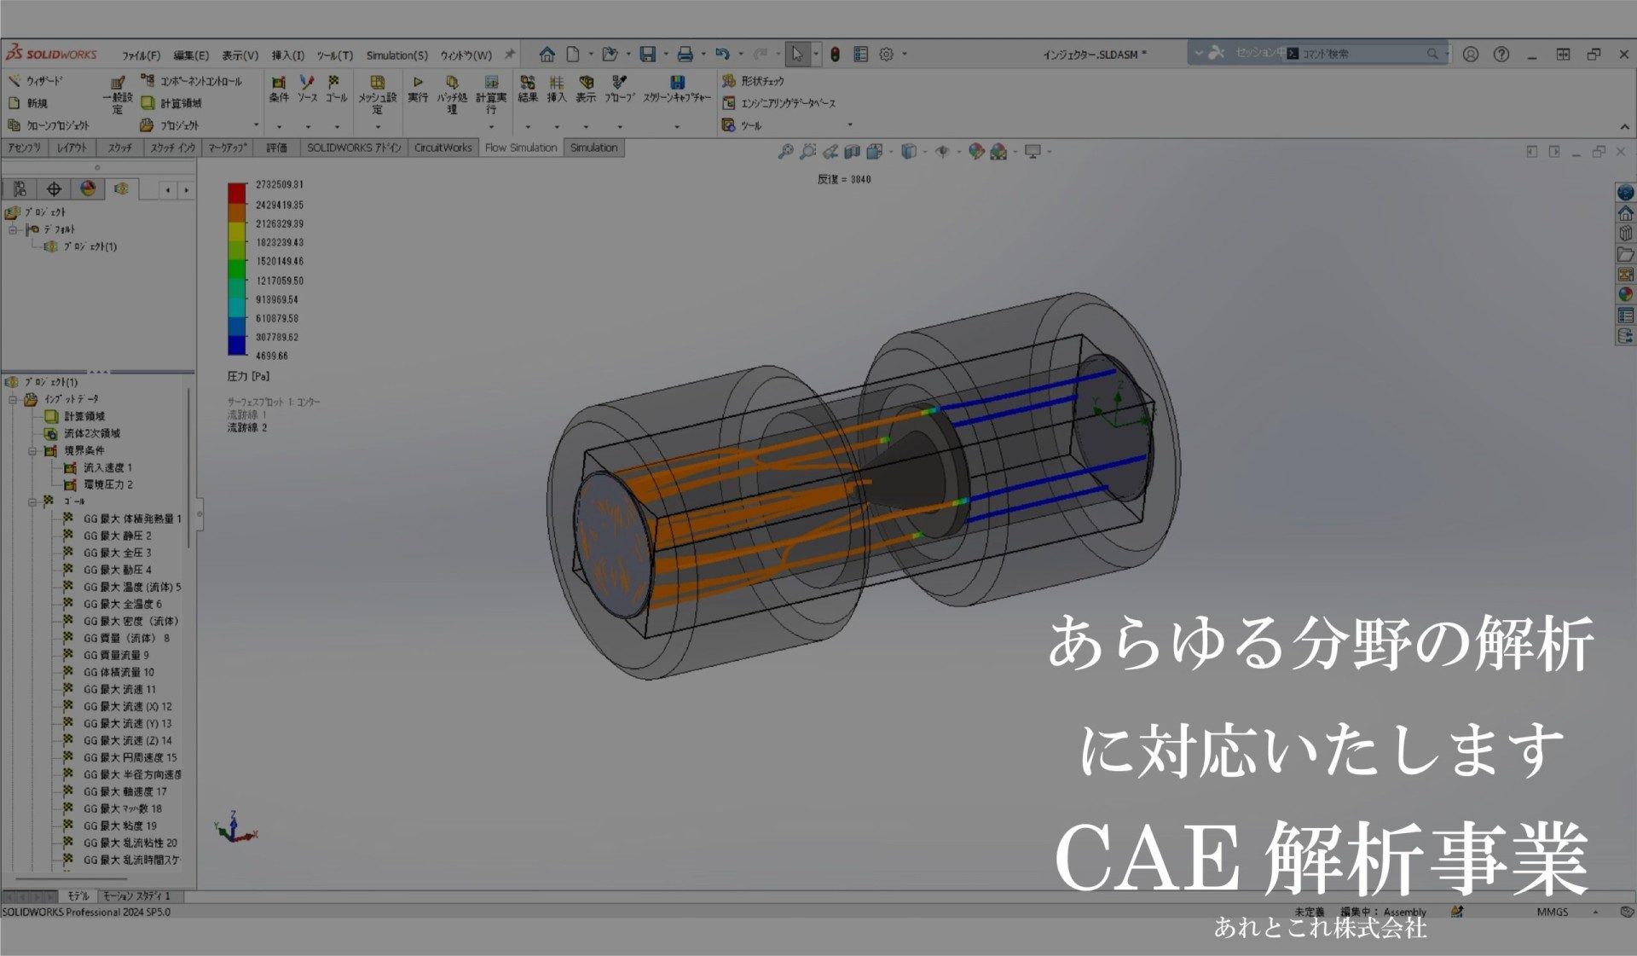Open the options gear icon
Image resolution: width=1637 pixels, height=956 pixels.
(x=887, y=55)
